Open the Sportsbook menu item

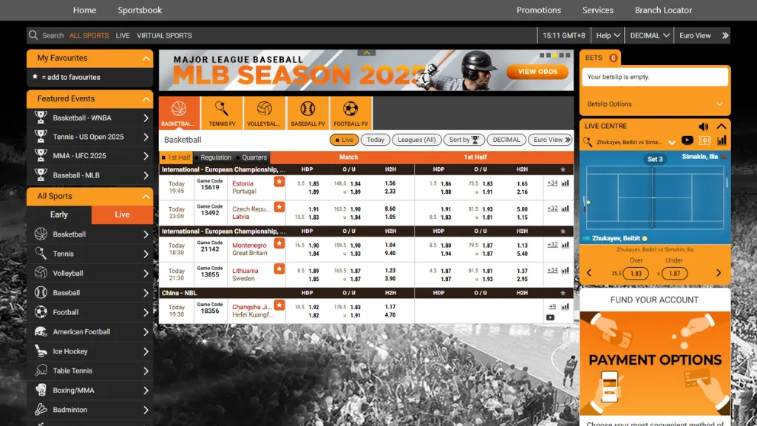[140, 10]
